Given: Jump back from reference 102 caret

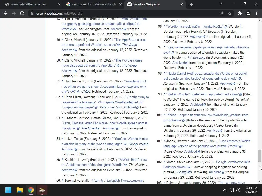Looking at the screenshot, I should [x=165, y=162].
